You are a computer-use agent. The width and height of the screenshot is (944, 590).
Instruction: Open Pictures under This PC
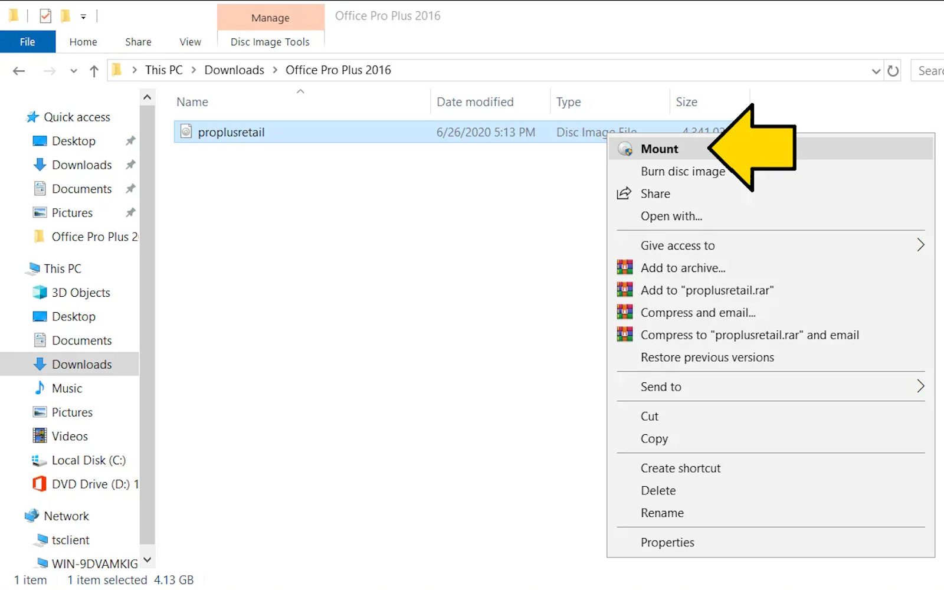[x=73, y=412]
